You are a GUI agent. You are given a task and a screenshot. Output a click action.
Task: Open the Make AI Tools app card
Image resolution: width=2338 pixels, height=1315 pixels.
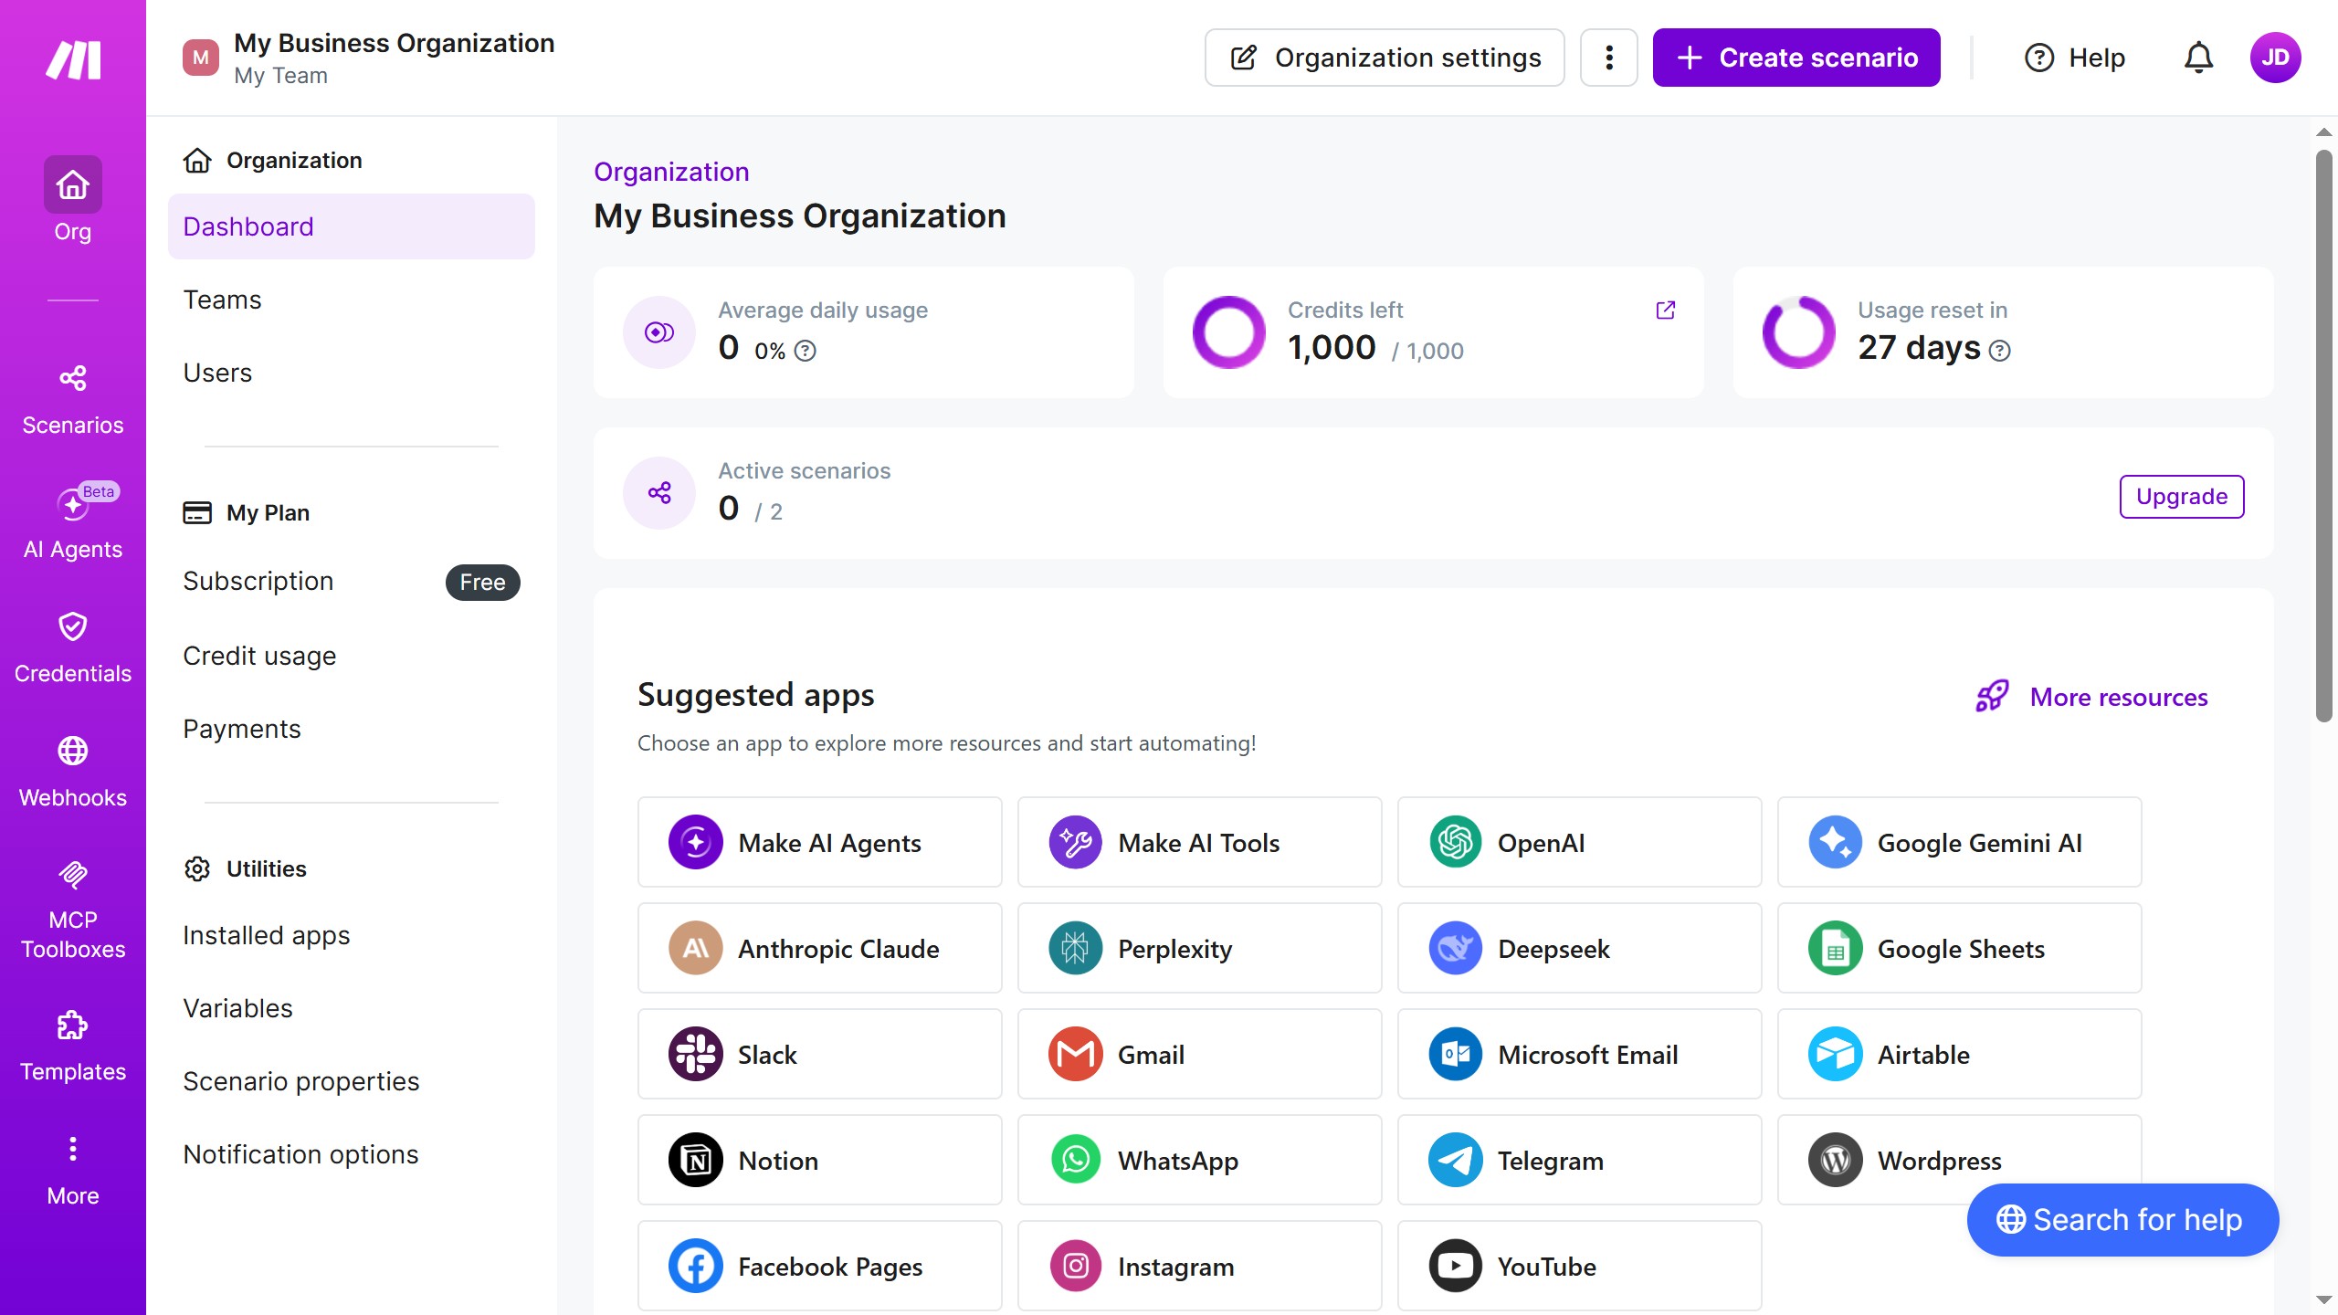[x=1200, y=842]
